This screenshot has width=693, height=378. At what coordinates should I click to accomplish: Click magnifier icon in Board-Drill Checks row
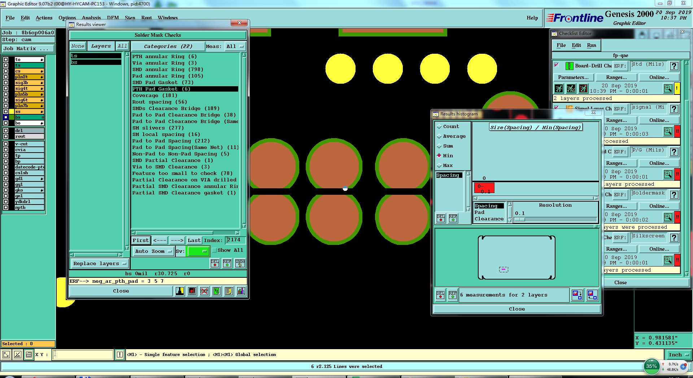coord(668,88)
